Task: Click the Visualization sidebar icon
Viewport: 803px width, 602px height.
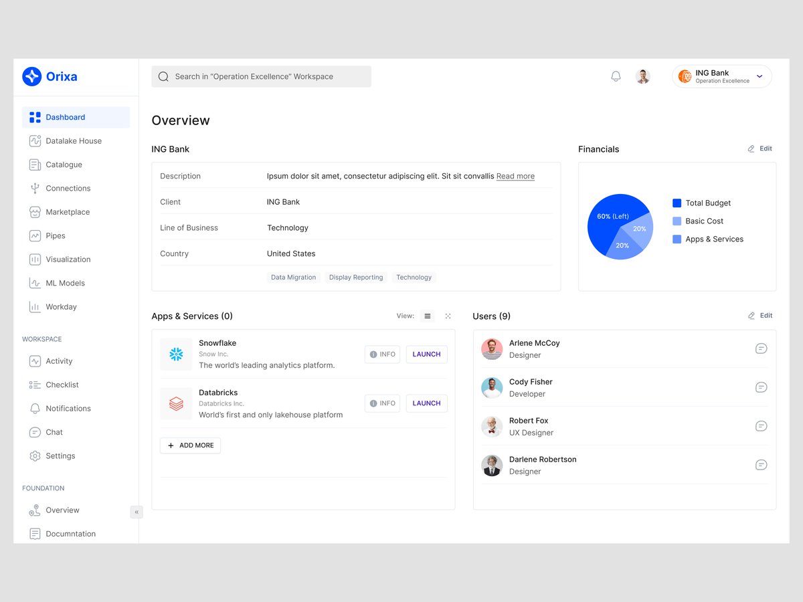Action: tap(35, 260)
